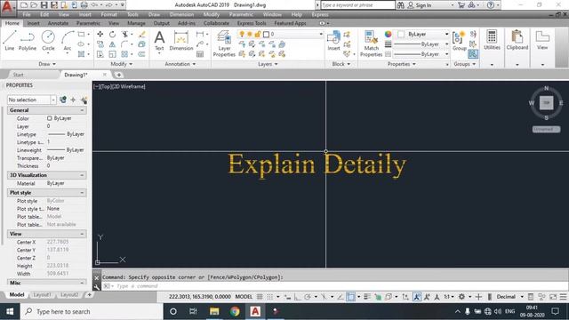Click the Color ByLayer swatch in Properties palette
This screenshot has height=320, width=569.
[x=50, y=118]
